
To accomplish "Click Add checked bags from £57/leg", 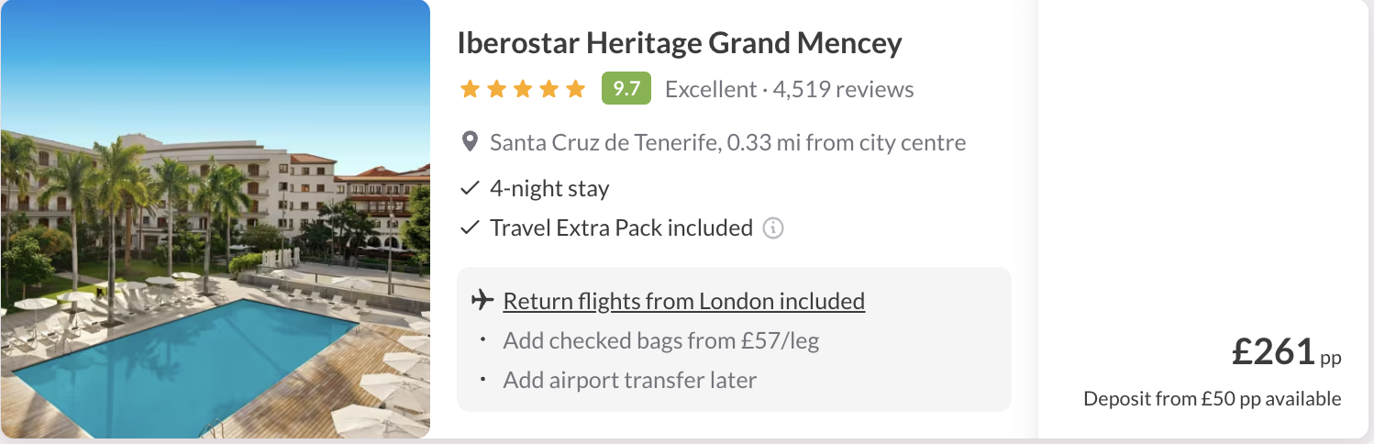I will [660, 341].
